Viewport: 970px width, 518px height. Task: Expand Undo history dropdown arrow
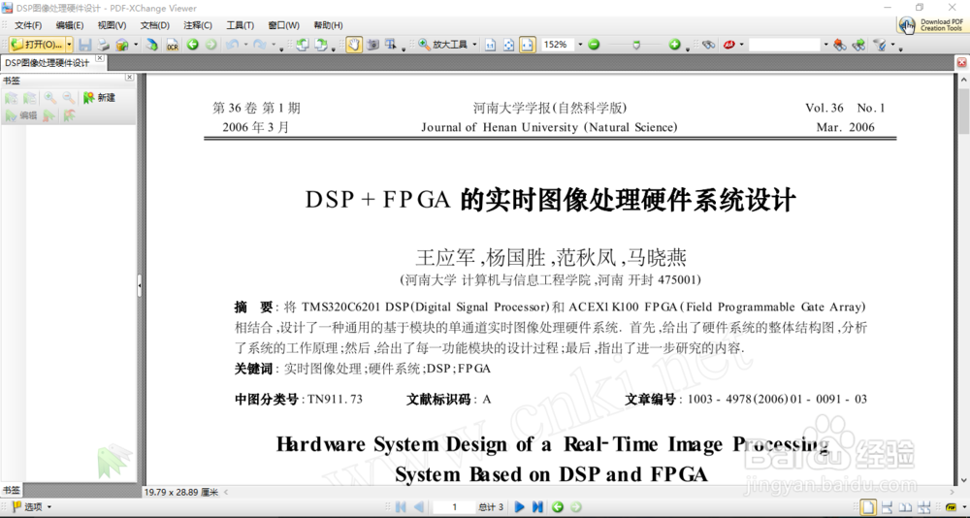245,45
